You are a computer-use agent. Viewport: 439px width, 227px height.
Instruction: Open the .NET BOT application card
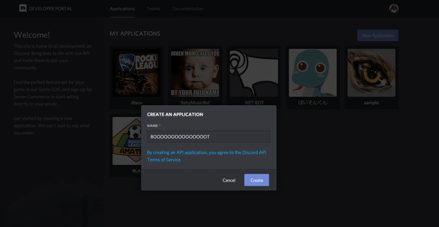click(x=254, y=77)
